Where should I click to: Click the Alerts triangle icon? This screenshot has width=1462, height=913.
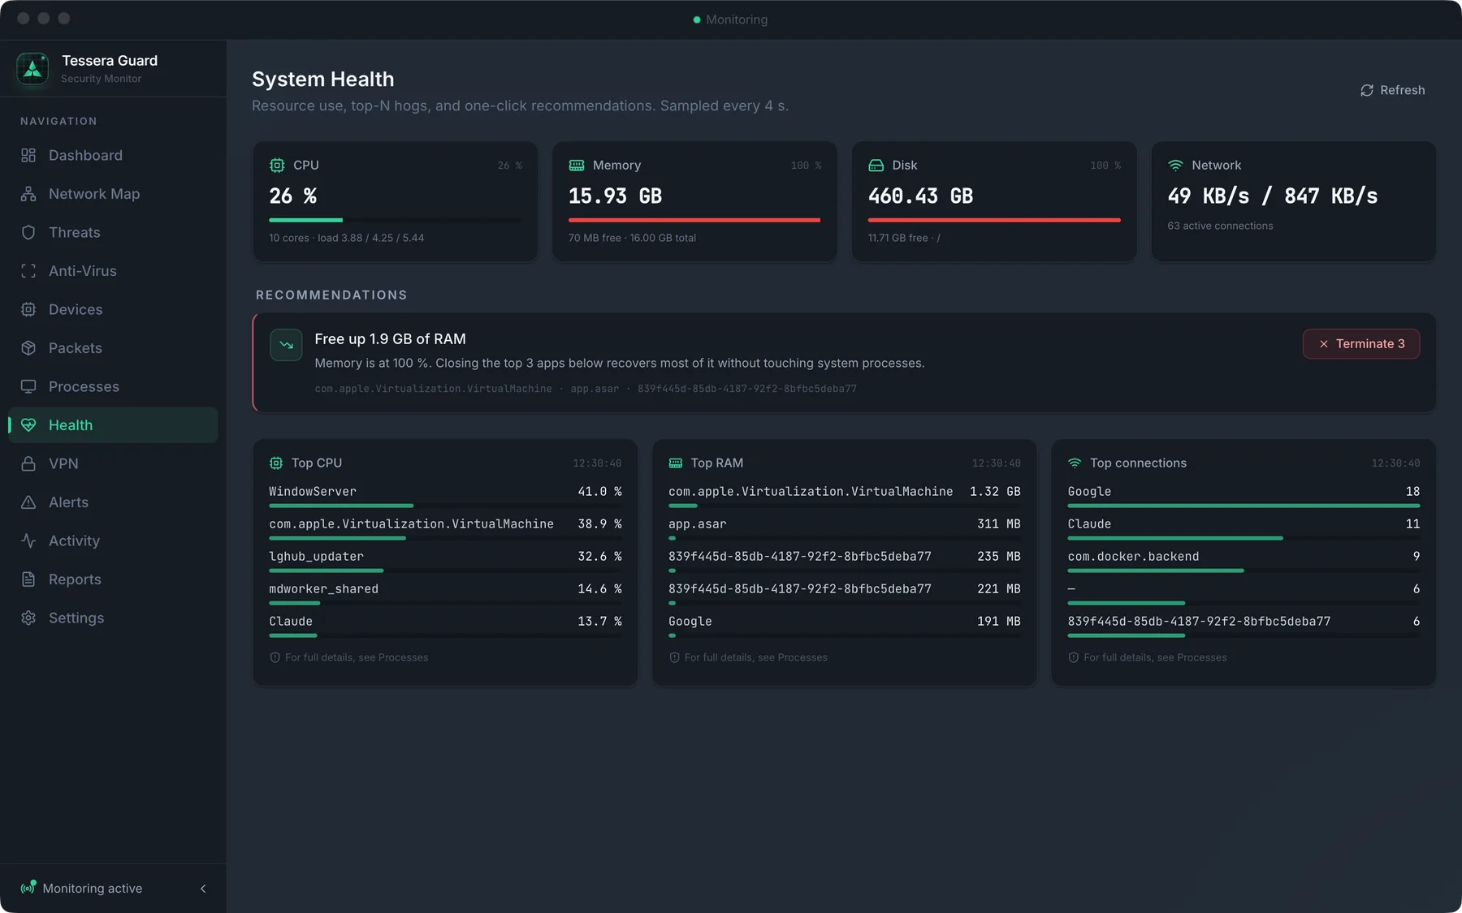28,502
